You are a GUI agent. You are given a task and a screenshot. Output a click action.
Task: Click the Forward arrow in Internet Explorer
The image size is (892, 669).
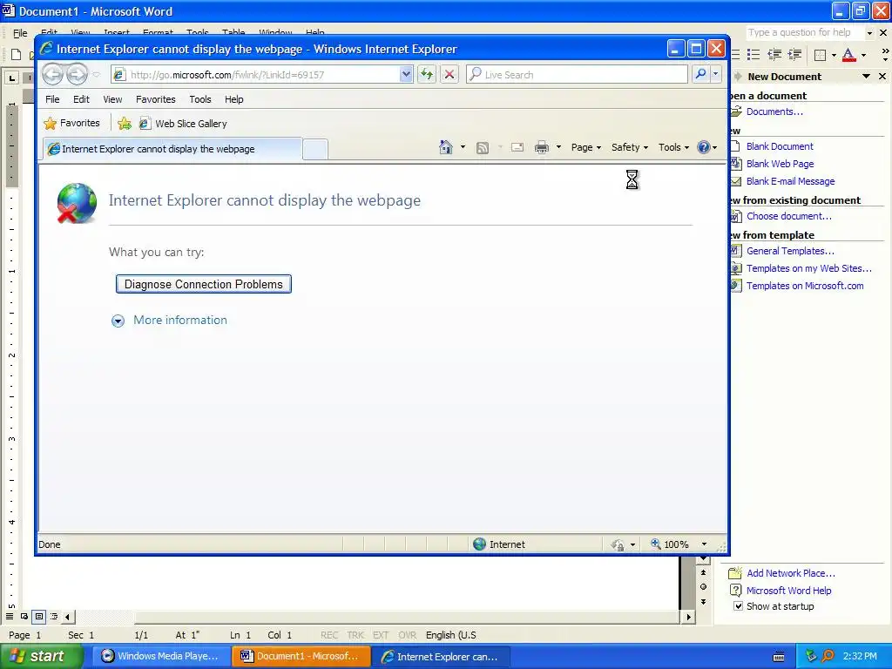(x=77, y=75)
